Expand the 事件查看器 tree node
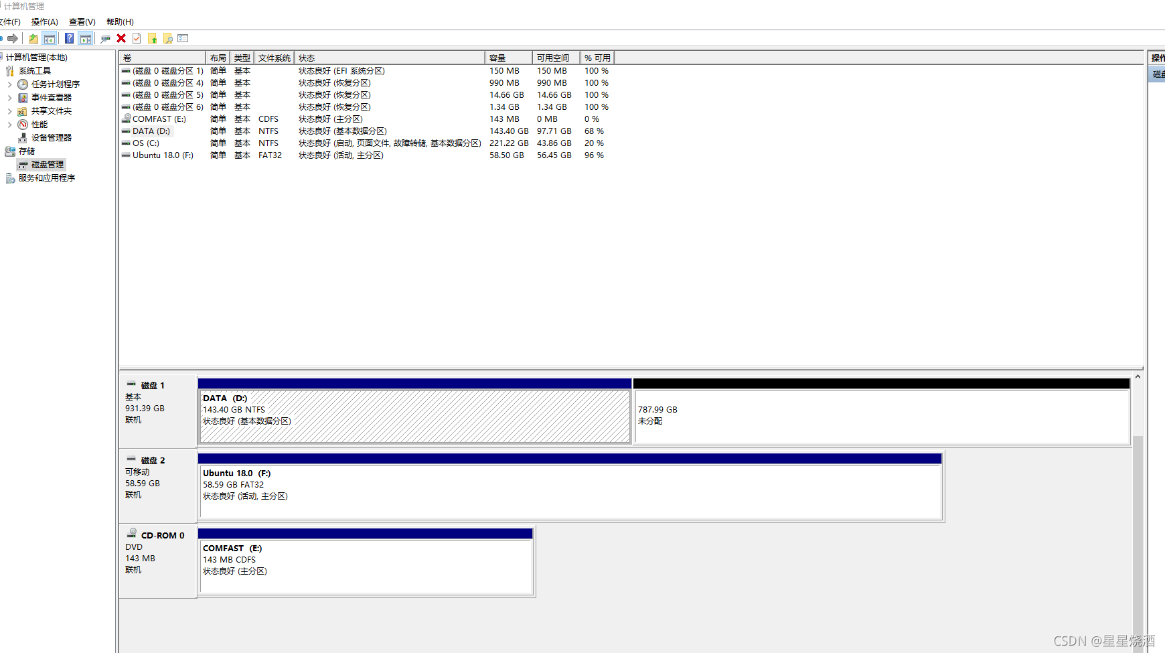This screenshot has height=653, width=1165. (9, 98)
